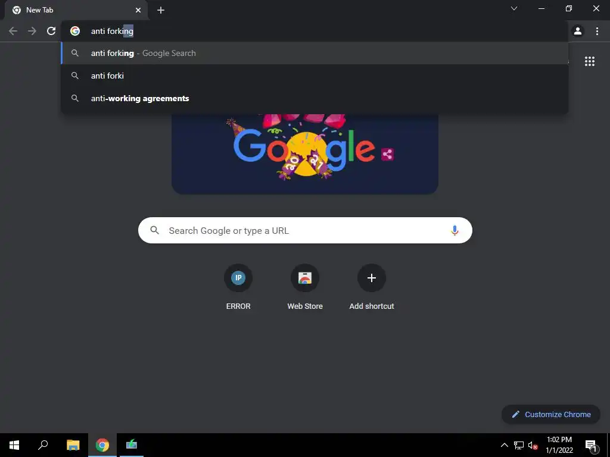Open a new browser tab
The width and height of the screenshot is (610, 457).
[x=161, y=10]
